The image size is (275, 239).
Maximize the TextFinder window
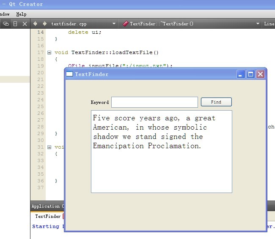click(250, 74)
